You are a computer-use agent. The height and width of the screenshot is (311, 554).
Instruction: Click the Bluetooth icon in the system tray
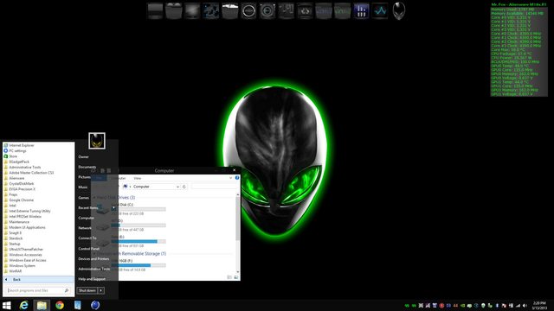(x=497, y=305)
